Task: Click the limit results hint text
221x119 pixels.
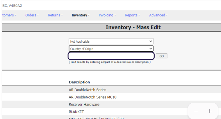Action: point(110,62)
